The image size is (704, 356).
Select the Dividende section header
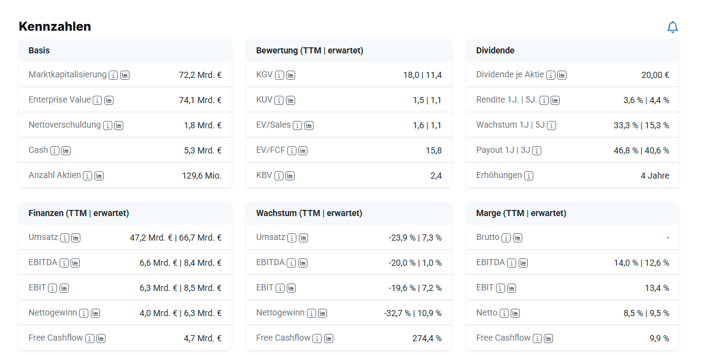point(495,50)
